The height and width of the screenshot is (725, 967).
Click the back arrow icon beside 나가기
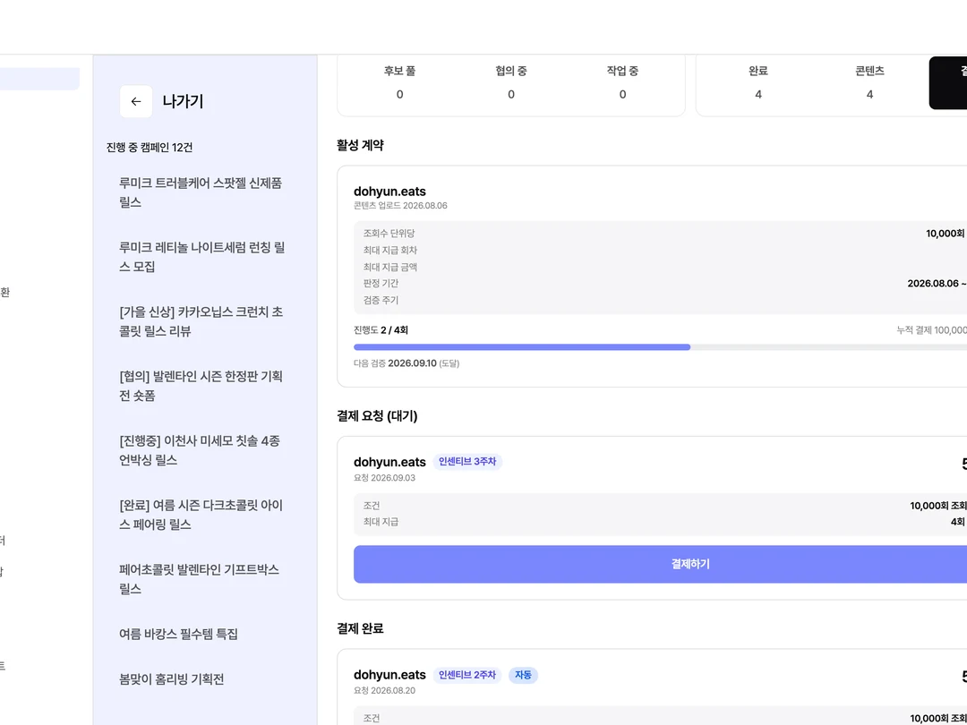click(x=136, y=102)
